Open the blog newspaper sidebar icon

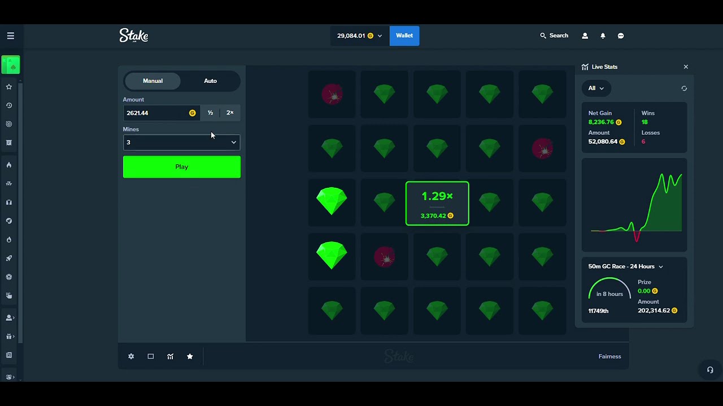(x=9, y=355)
